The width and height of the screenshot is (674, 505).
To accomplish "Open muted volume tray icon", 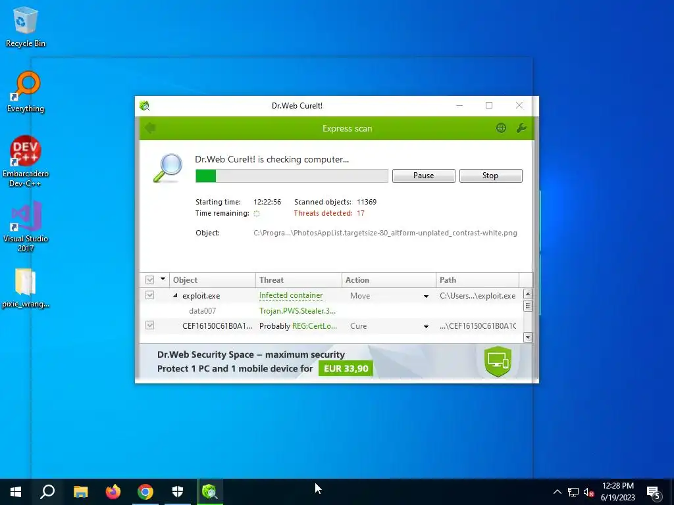I will pyautogui.click(x=588, y=492).
